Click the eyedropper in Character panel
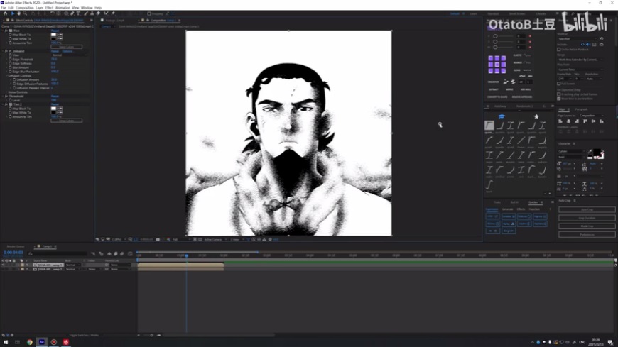 [590, 152]
